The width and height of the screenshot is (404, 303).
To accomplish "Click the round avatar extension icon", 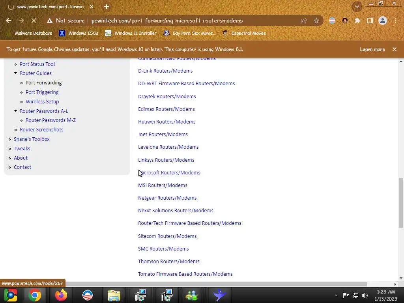I will [x=345, y=21].
